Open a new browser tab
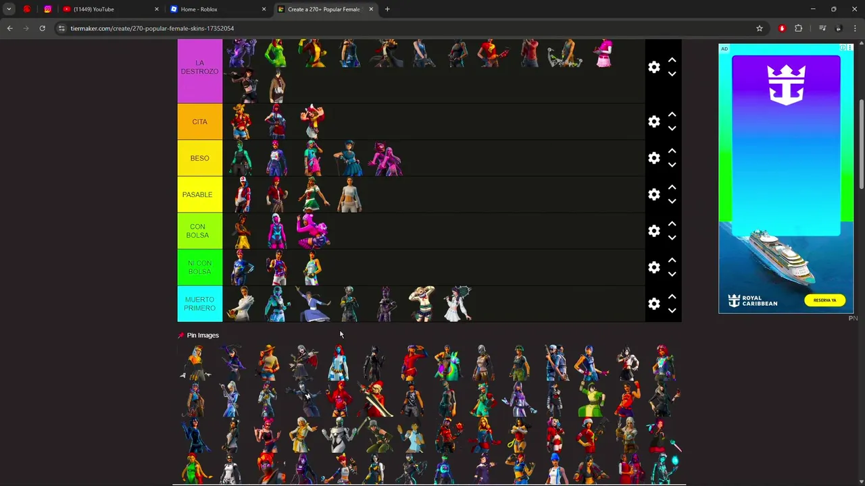Image resolution: width=865 pixels, height=486 pixels. pos(387,9)
